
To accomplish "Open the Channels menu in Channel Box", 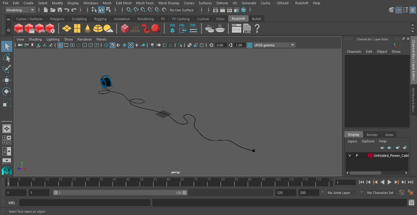I will (354, 52).
